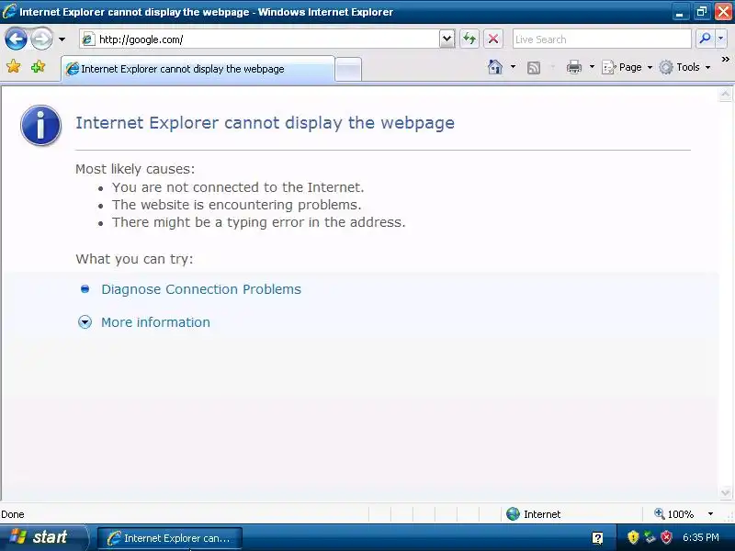Image resolution: width=735 pixels, height=551 pixels.
Task: Click the 'What you can try:' text
Action: (x=134, y=259)
